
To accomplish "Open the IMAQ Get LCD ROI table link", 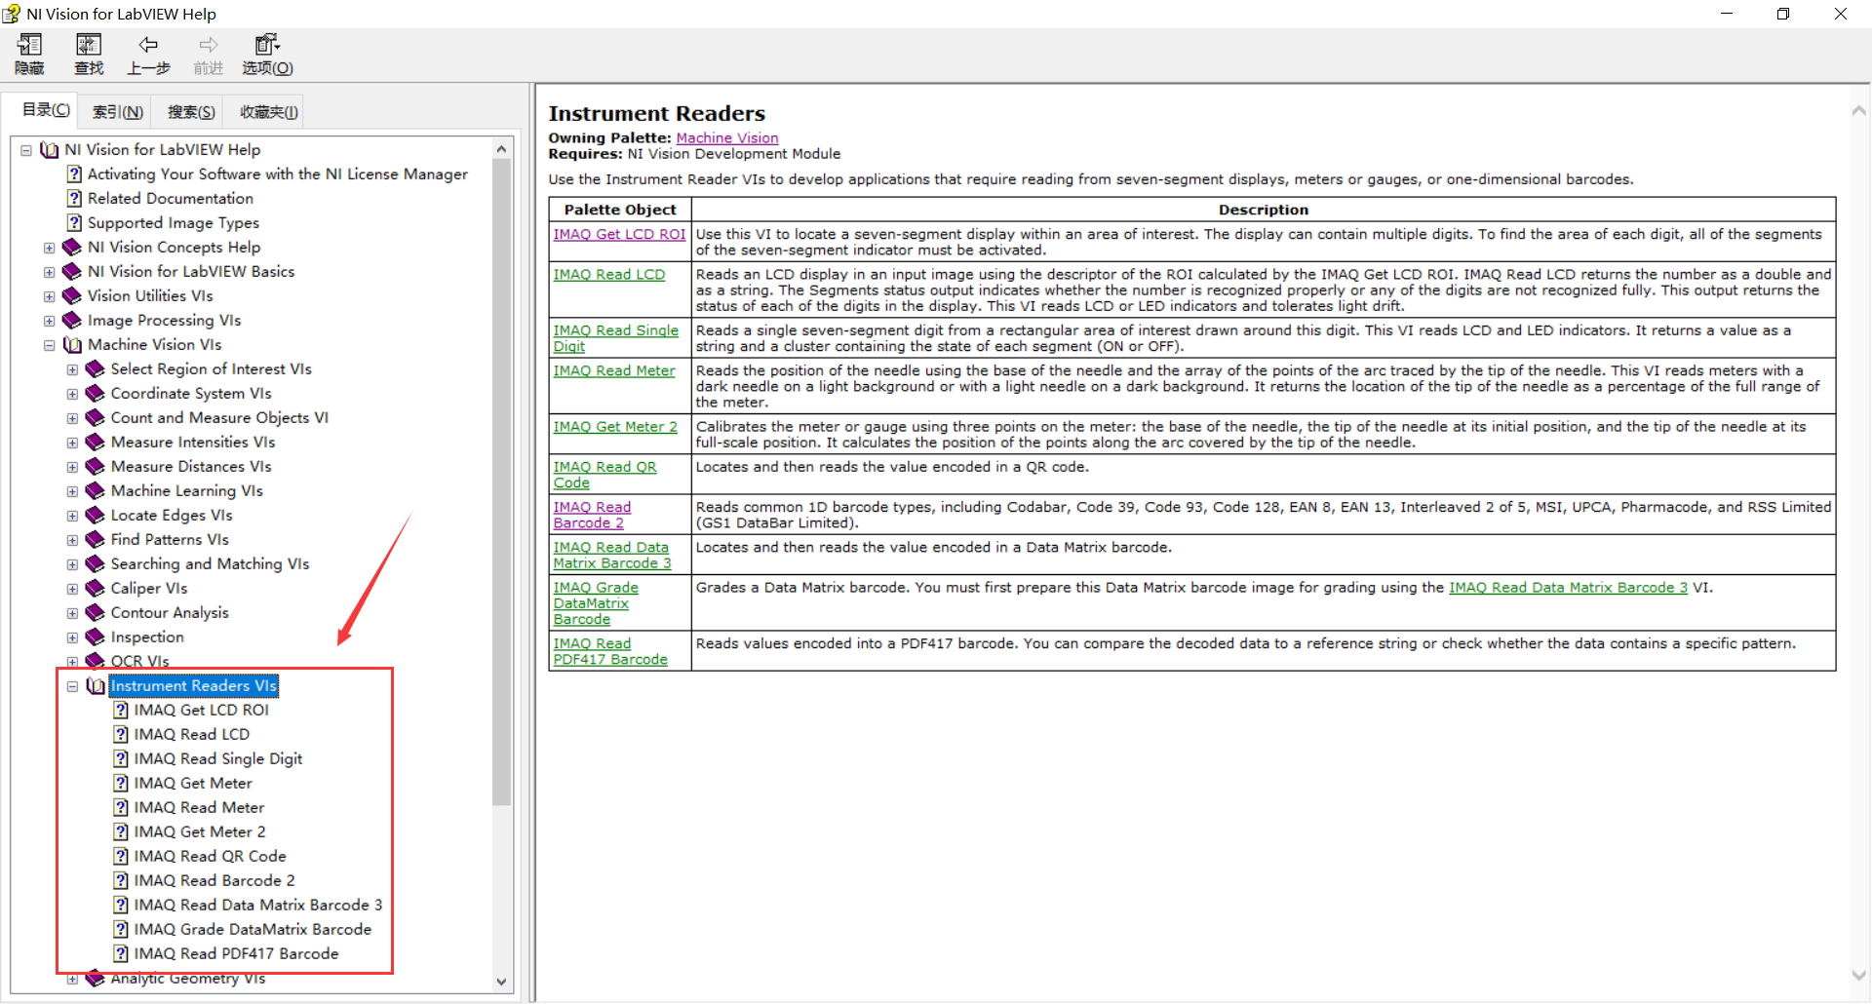I will (x=619, y=234).
